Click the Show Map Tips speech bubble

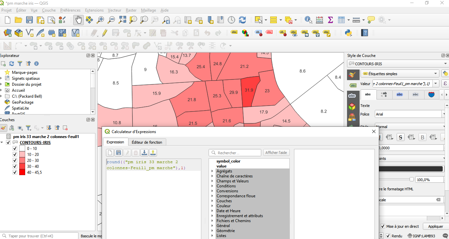pos(371,20)
